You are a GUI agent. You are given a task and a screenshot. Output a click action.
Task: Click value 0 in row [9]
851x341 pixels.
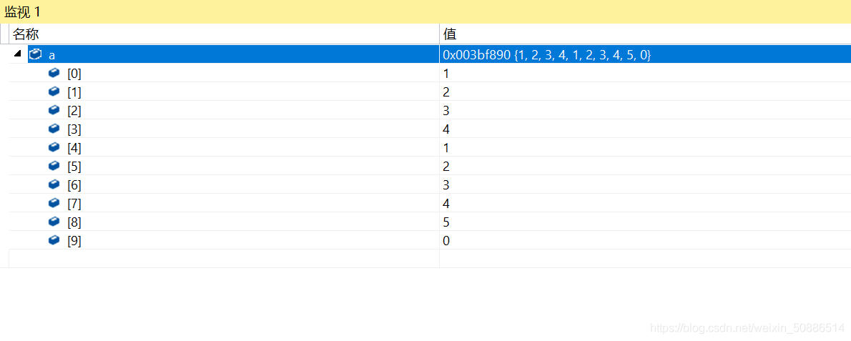pyautogui.click(x=446, y=241)
